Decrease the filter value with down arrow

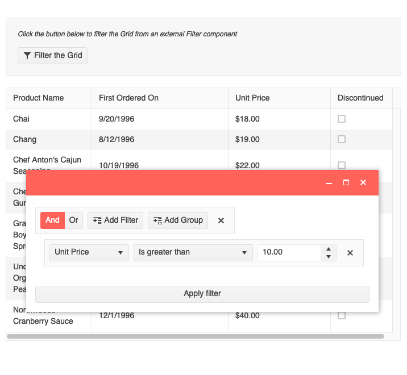pyautogui.click(x=329, y=257)
